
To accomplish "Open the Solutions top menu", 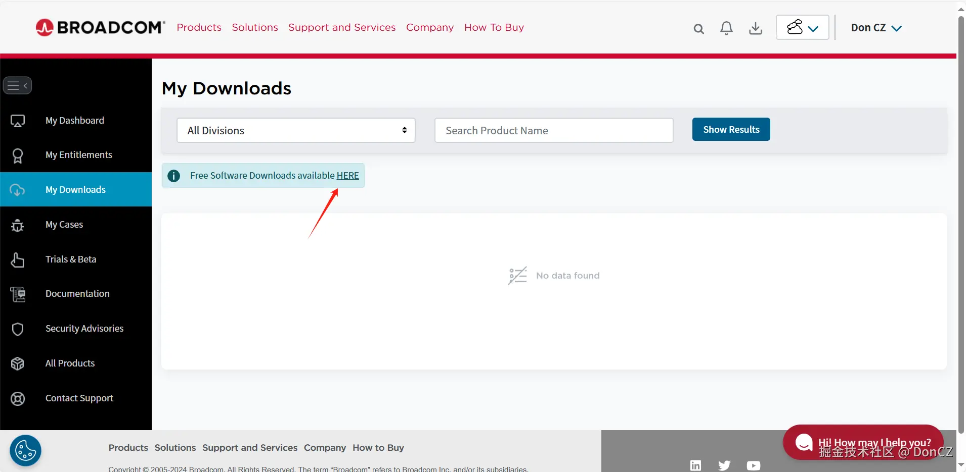I will [x=255, y=27].
